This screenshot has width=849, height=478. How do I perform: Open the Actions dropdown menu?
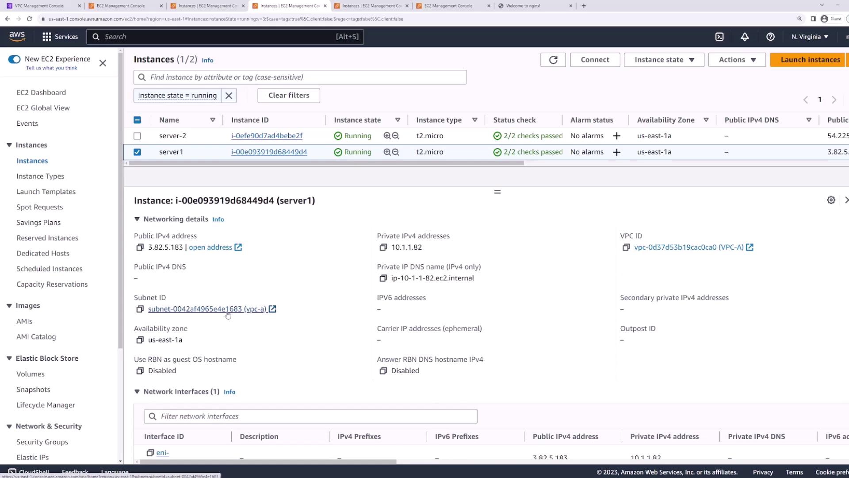737,60
